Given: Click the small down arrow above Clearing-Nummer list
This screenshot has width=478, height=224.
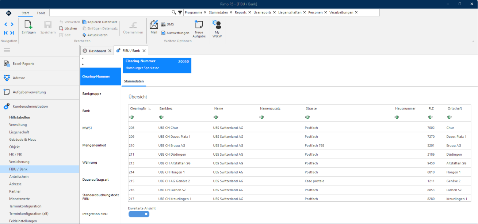Looking at the screenshot, I should tap(83, 58).
